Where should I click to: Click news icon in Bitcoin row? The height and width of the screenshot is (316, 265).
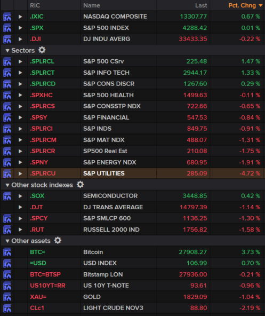tap(7, 252)
